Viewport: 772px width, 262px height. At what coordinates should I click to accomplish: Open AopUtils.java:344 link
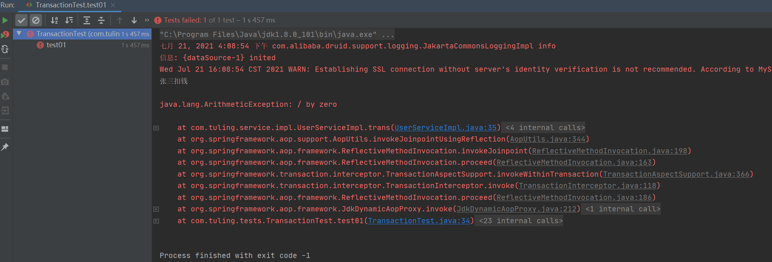(x=548, y=139)
